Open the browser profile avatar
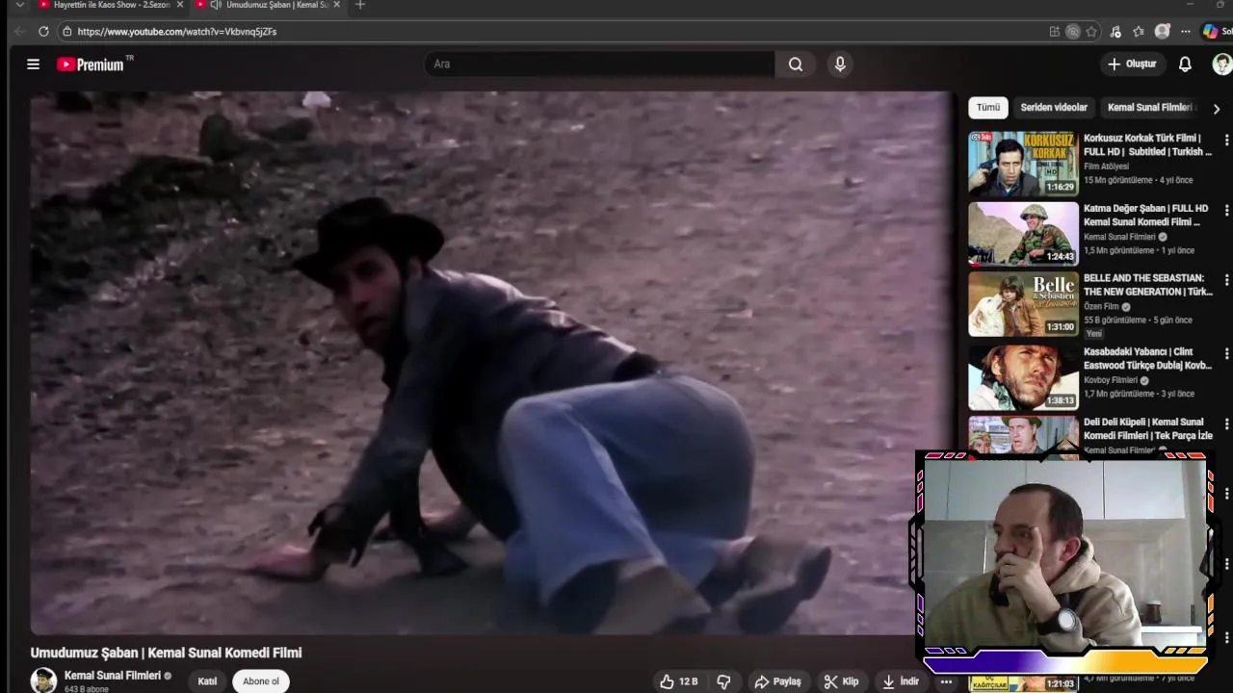 point(1163,32)
